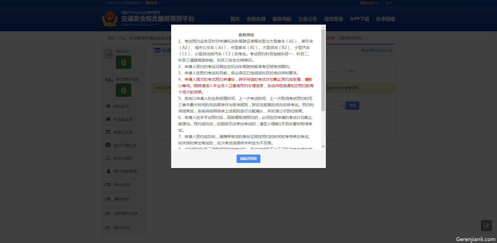Open the 业务办理 nav menu

256,19
